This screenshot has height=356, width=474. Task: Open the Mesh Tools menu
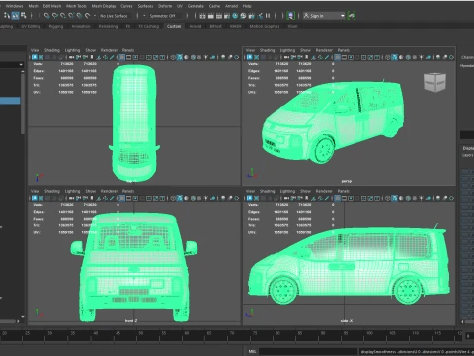pyautogui.click(x=76, y=6)
